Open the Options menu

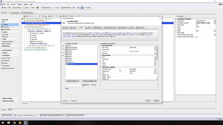(x=20, y=5)
